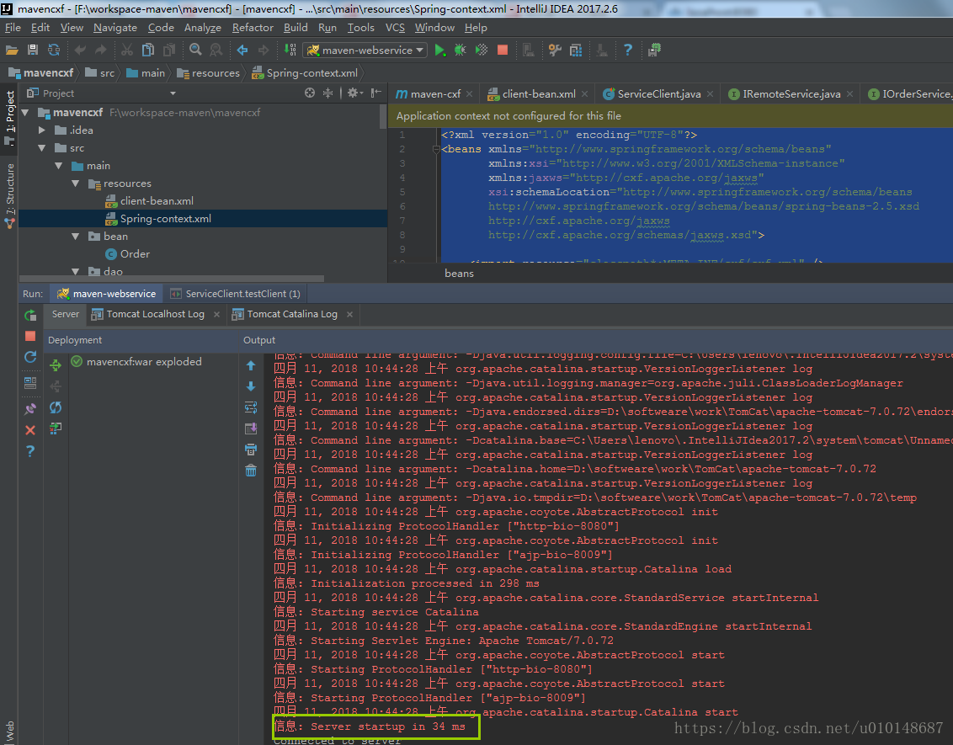Fold the beans XML tag in the editor gutter
Viewport: 953px width, 745px height.
[436, 150]
